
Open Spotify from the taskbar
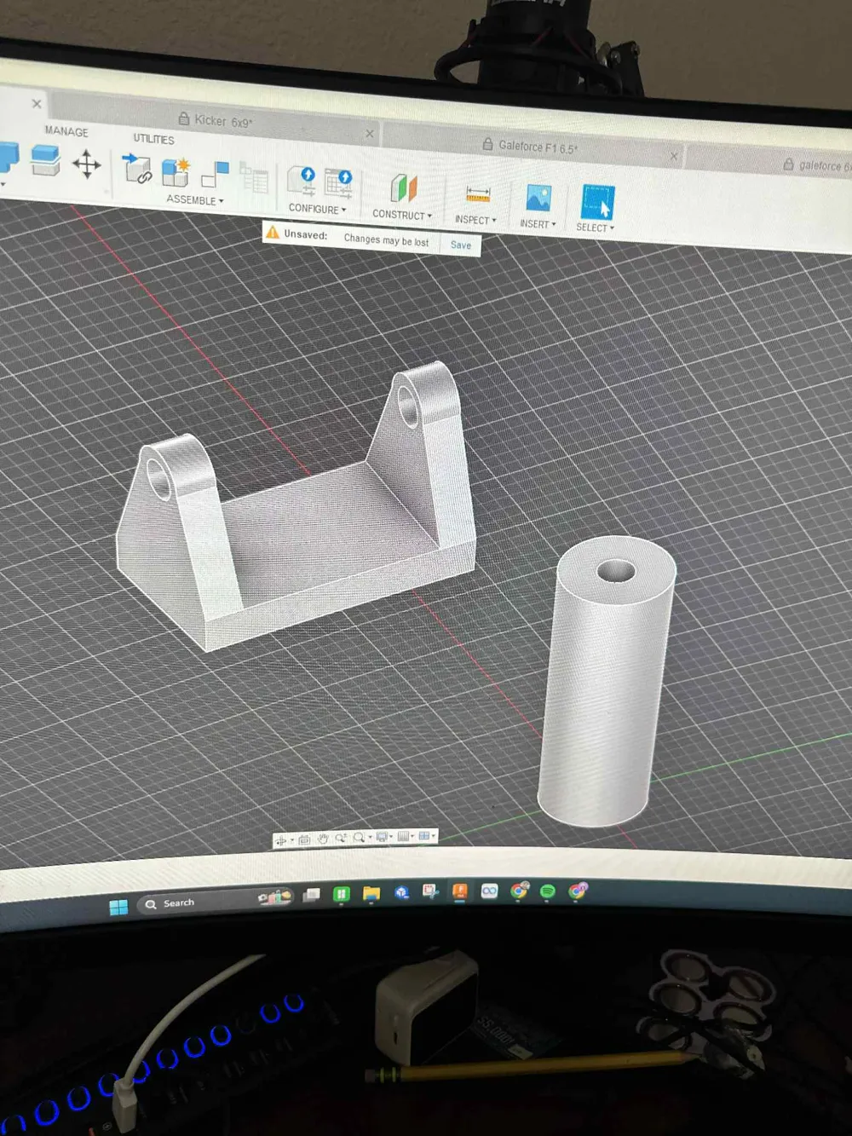[548, 891]
